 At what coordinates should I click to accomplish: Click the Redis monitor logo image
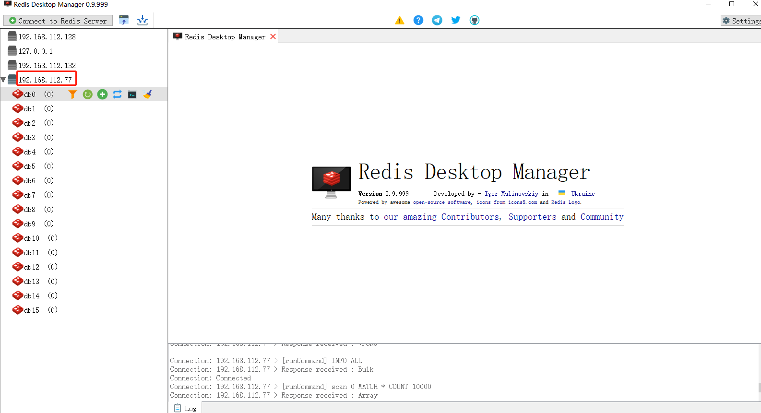(332, 182)
